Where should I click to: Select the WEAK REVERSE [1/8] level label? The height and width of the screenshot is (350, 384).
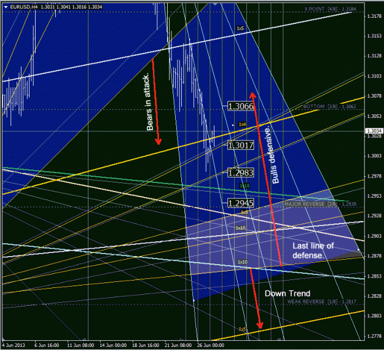click(322, 301)
